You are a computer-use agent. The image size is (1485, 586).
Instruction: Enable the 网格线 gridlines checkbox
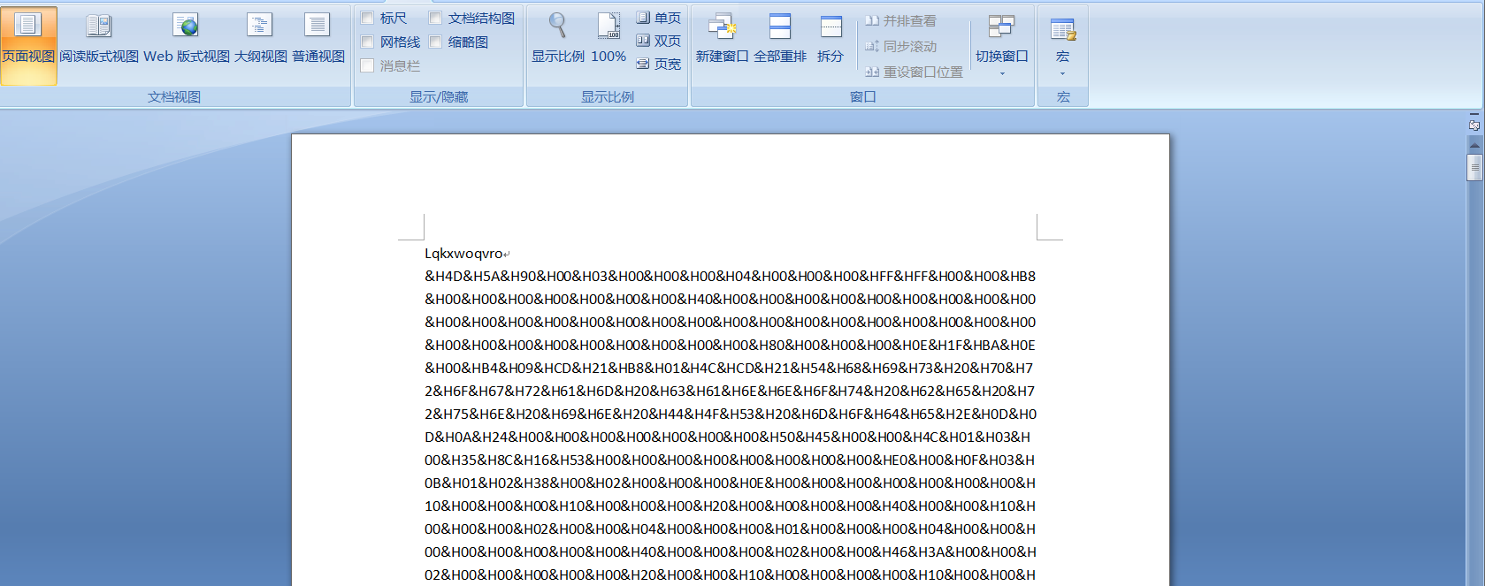(367, 42)
